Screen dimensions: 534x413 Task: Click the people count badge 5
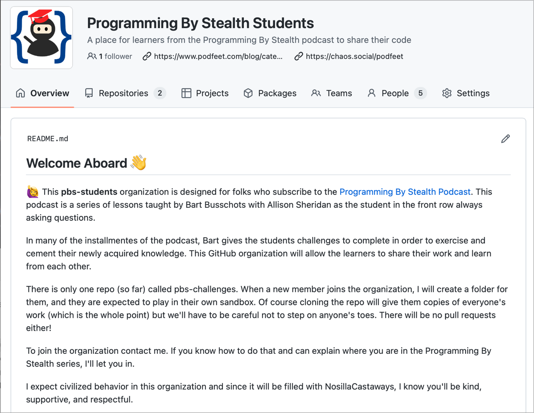point(421,93)
